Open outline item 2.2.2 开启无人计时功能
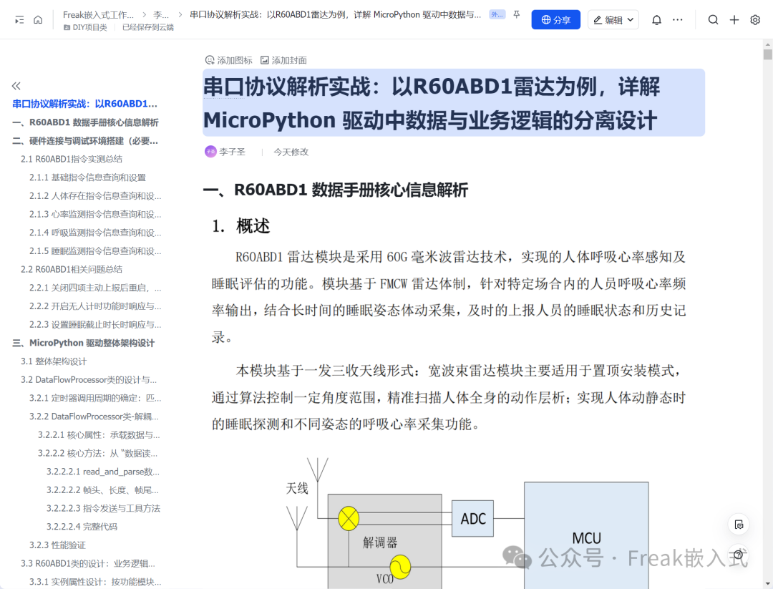This screenshot has width=773, height=589. click(95, 306)
